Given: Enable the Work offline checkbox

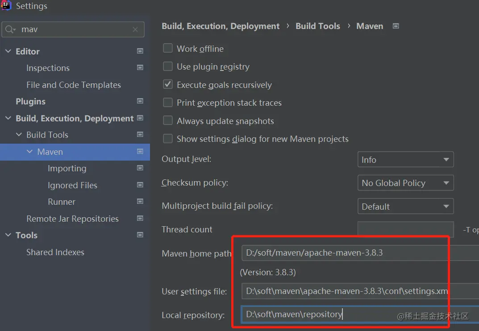Looking at the screenshot, I should pos(168,48).
